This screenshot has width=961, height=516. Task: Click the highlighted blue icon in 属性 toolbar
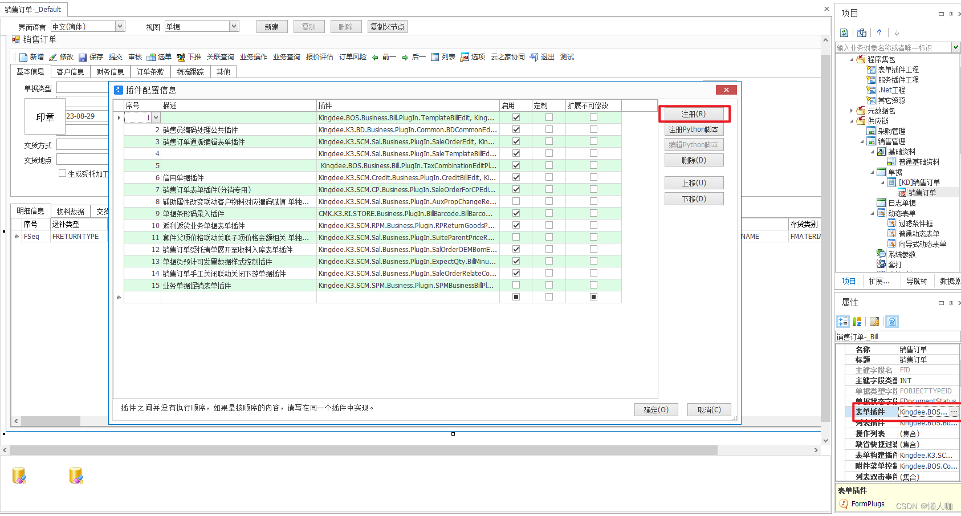pyautogui.click(x=892, y=322)
